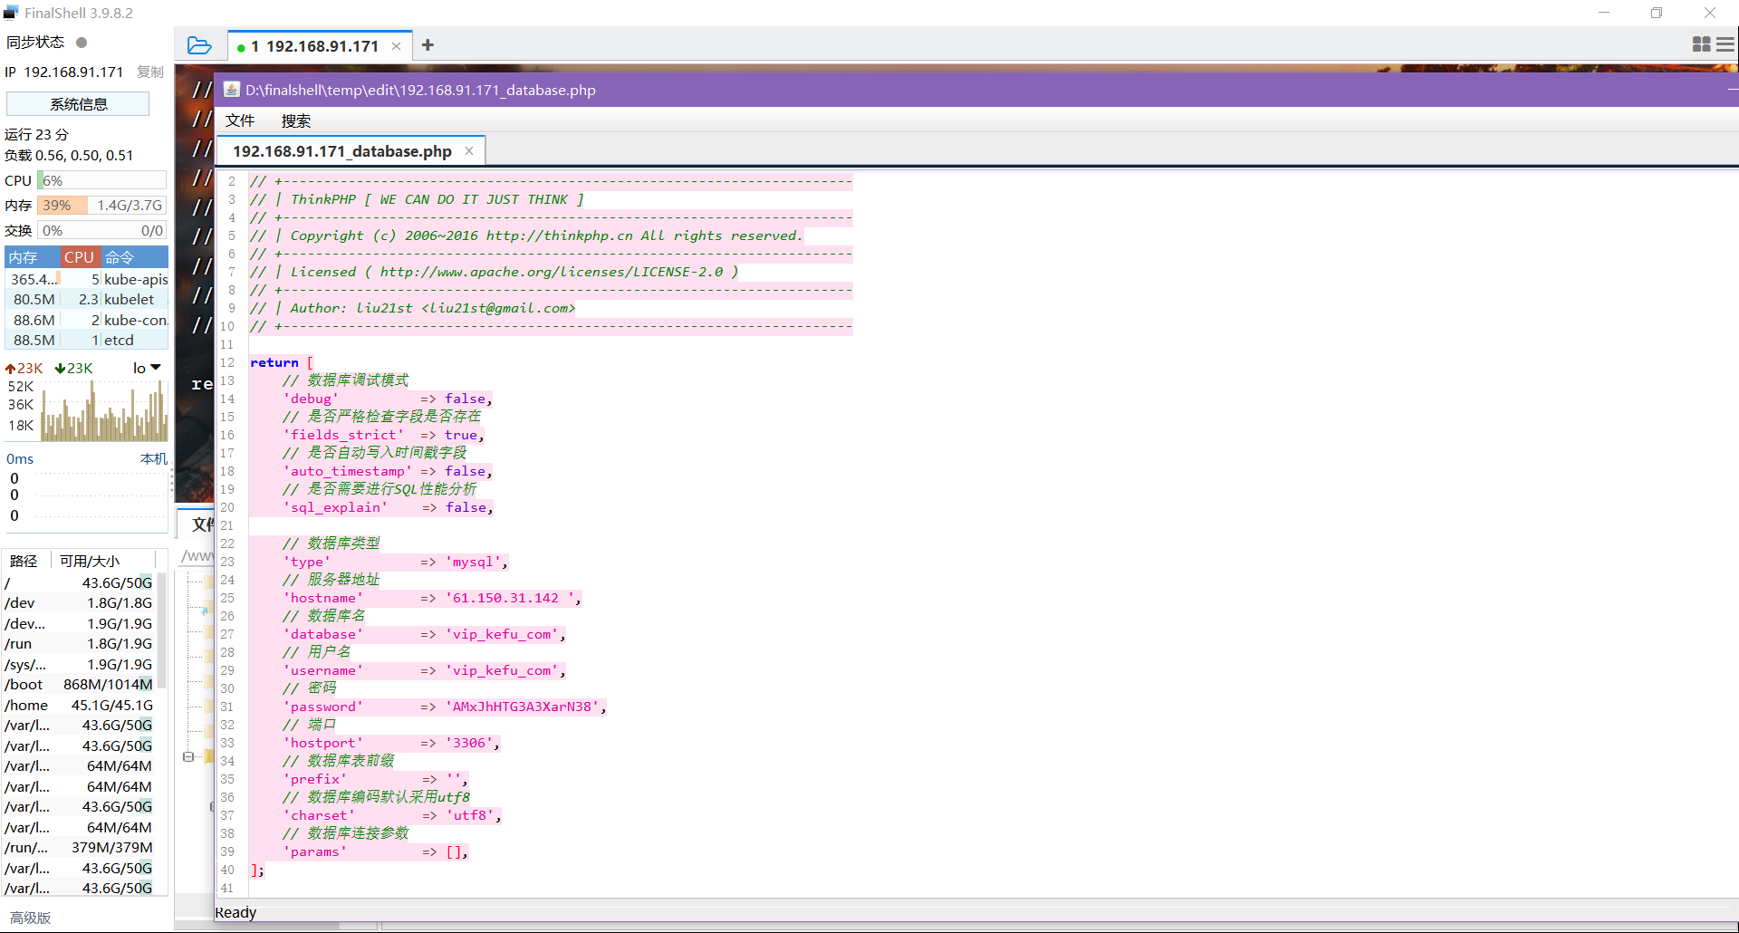Sort processes by CPU column
Image resolution: width=1739 pixels, height=933 pixels.
tap(80, 257)
